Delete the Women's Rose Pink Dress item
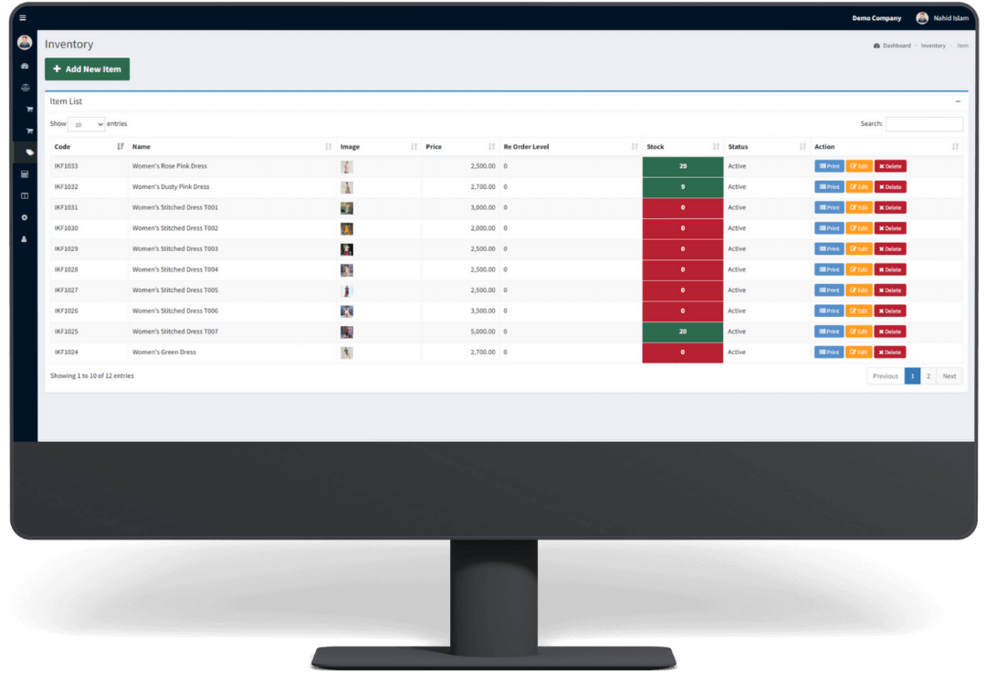Screen dimensions: 986x673 coord(890,166)
